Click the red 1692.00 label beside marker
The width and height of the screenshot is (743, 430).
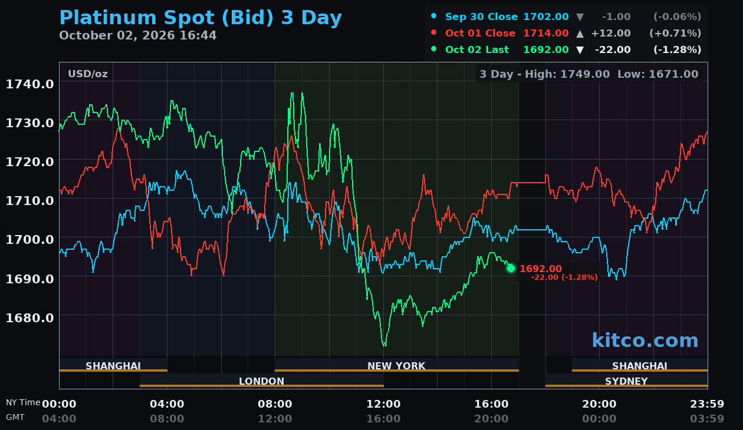pos(541,269)
